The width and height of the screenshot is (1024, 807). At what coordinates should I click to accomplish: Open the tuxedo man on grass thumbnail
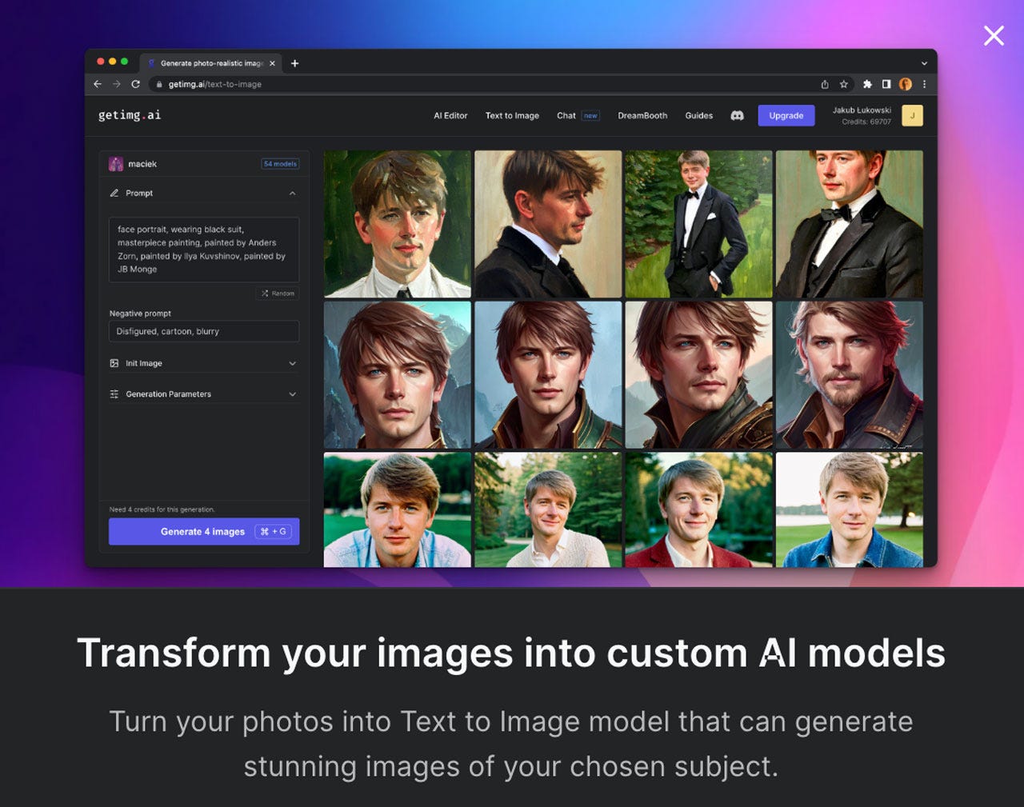[698, 224]
